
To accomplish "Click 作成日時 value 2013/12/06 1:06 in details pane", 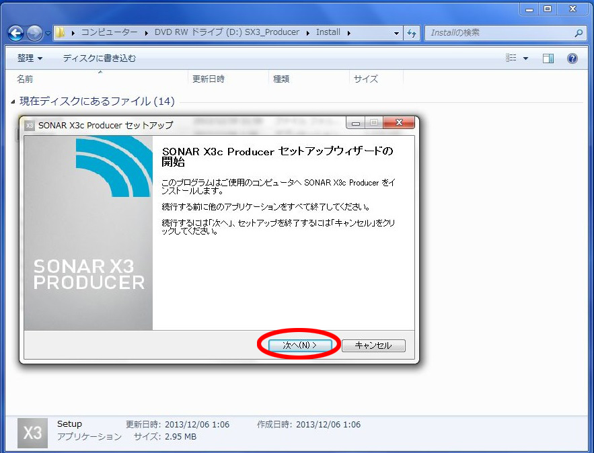I will click(328, 425).
